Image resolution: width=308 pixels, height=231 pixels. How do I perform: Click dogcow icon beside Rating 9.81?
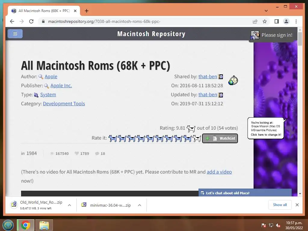tap(191, 128)
